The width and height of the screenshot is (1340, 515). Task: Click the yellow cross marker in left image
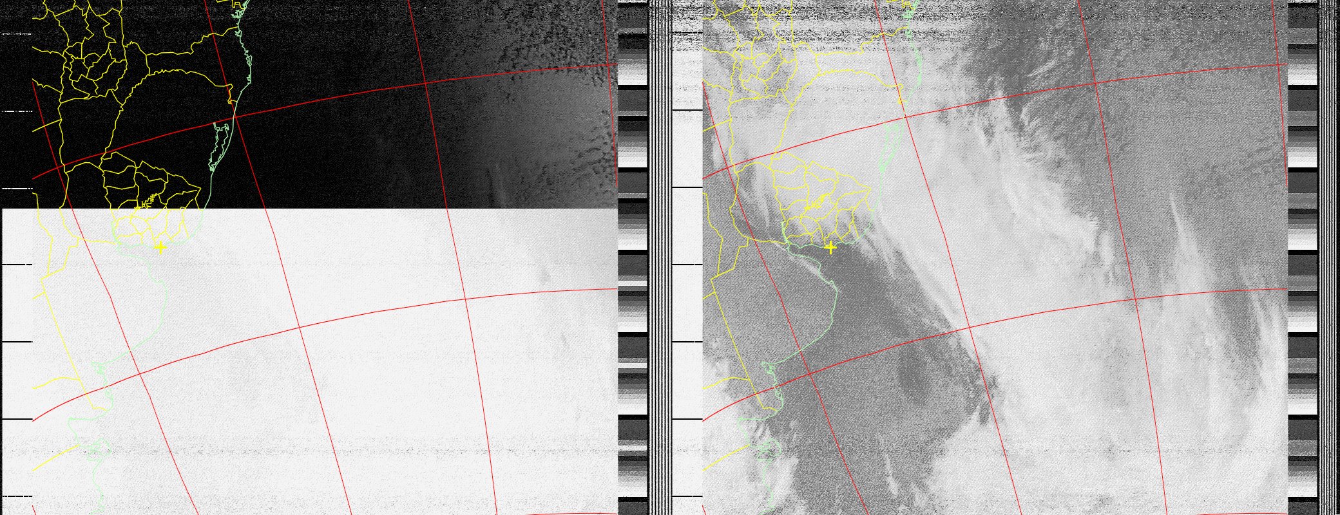[x=160, y=247]
